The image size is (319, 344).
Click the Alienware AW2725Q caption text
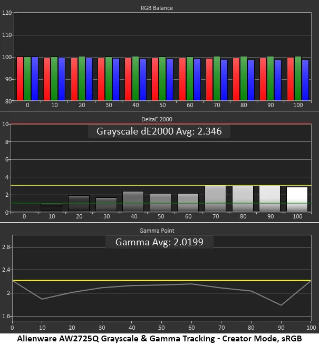tap(159, 337)
